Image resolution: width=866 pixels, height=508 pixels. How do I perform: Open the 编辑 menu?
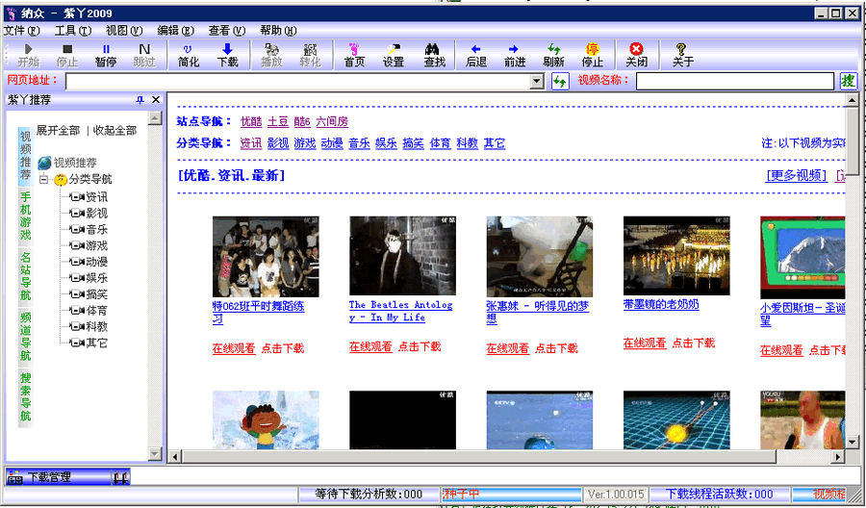(175, 31)
